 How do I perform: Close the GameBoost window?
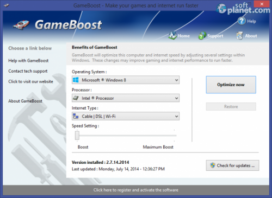point(262,4)
